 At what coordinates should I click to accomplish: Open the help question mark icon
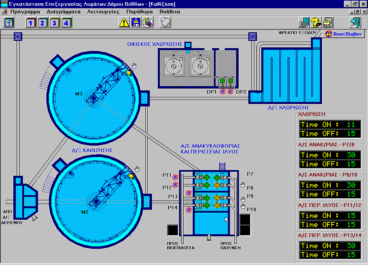(x=316, y=23)
